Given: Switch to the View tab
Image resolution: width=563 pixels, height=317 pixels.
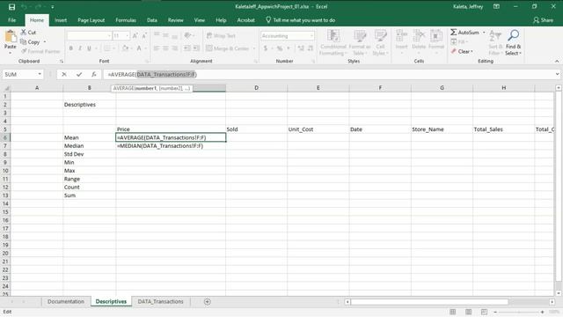Looking at the screenshot, I should pyautogui.click(x=200, y=20).
